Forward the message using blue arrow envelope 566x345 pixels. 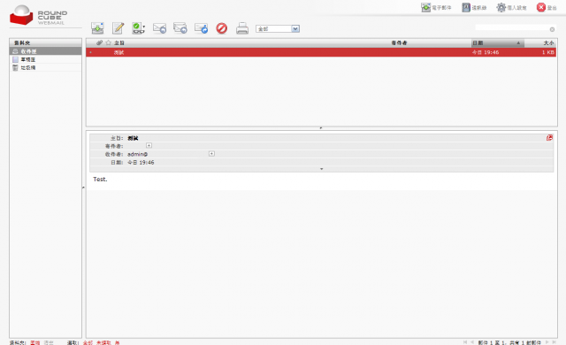(201, 28)
